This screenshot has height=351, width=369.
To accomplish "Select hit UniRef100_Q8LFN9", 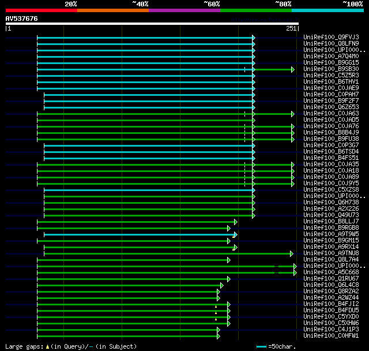I will [331, 43].
